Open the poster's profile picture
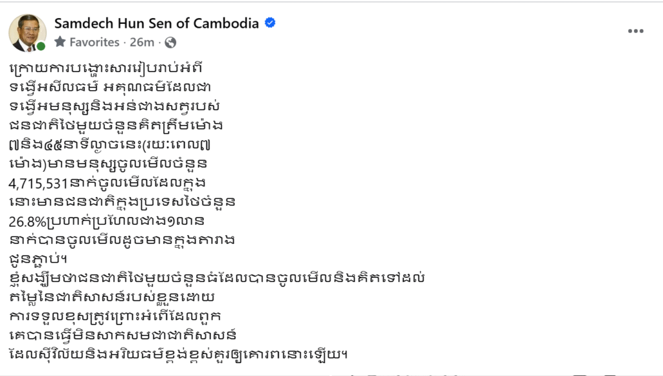The height and width of the screenshot is (376, 663). [x=27, y=32]
